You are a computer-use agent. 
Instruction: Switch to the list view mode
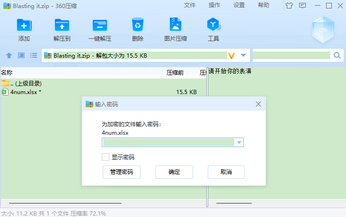click(34, 55)
